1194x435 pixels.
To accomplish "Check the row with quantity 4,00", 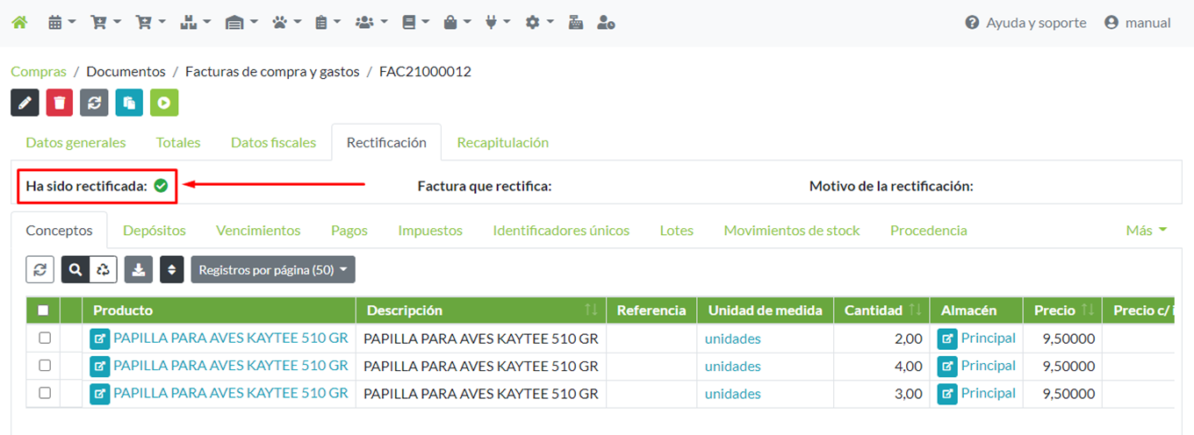I will [45, 366].
